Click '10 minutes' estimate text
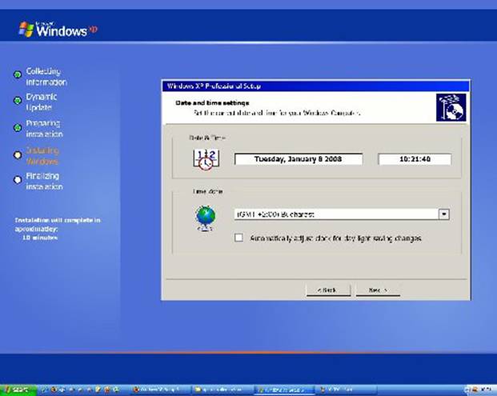Viewport: 497px width, 396px height. (x=40, y=238)
